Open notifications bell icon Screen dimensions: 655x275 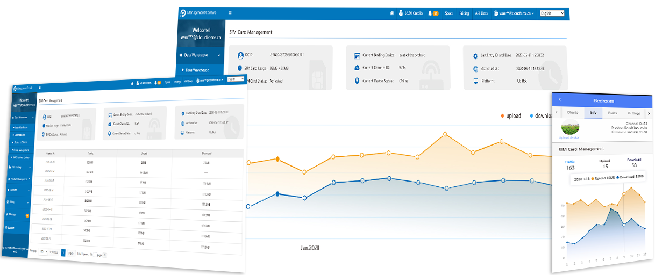tap(430, 13)
